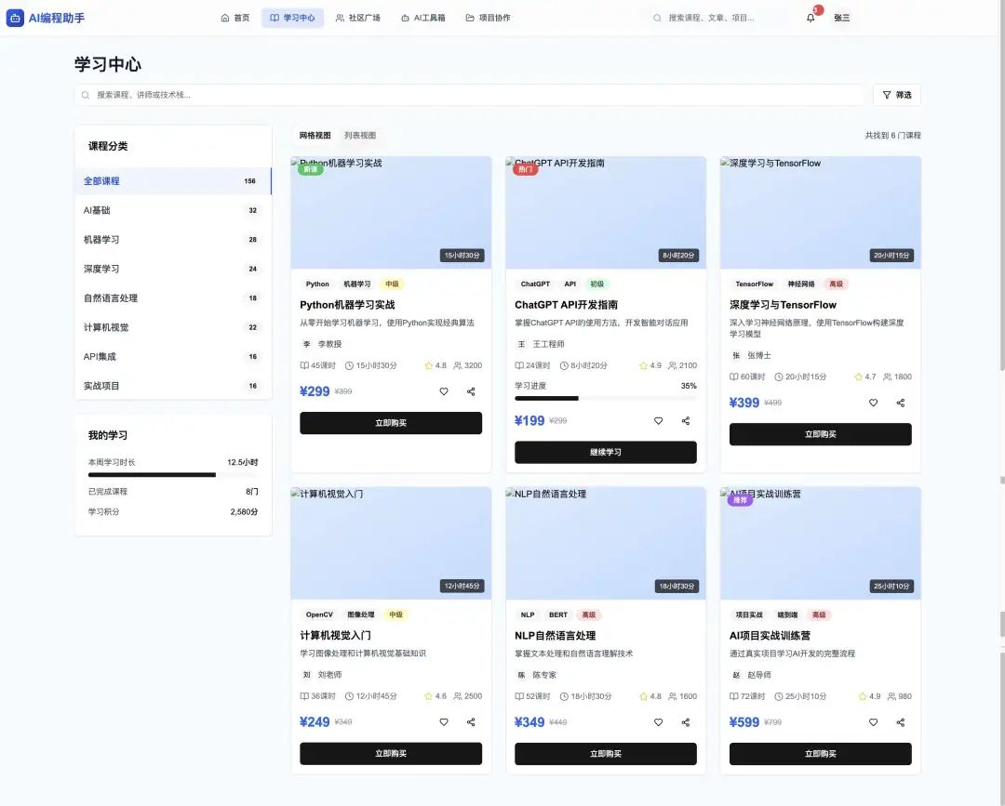Share the 深度学习与TensorFlow course
The image size is (1005, 806).
(x=901, y=403)
